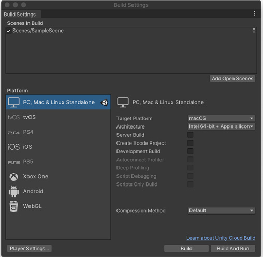Screen dimensions: 263x257
Task: Toggle the Autoconnect Profiler checkbox
Action: [x=191, y=160]
